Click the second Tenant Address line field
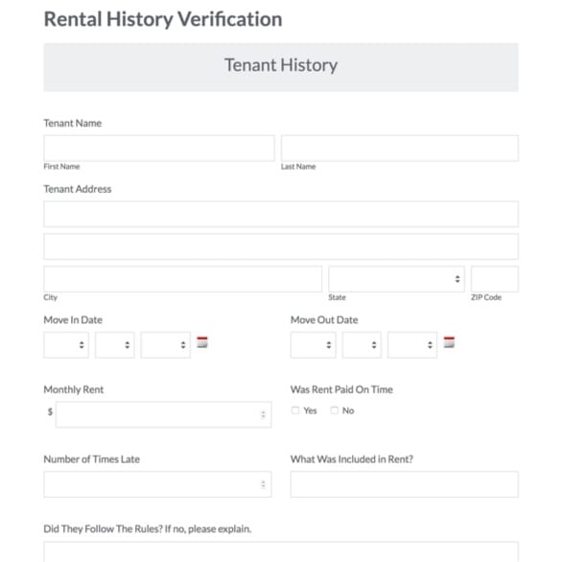This screenshot has height=562, width=562. click(281, 246)
